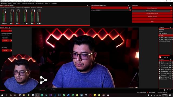
Task: Pause the recording with pause icon
Action: [x=171, y=11]
